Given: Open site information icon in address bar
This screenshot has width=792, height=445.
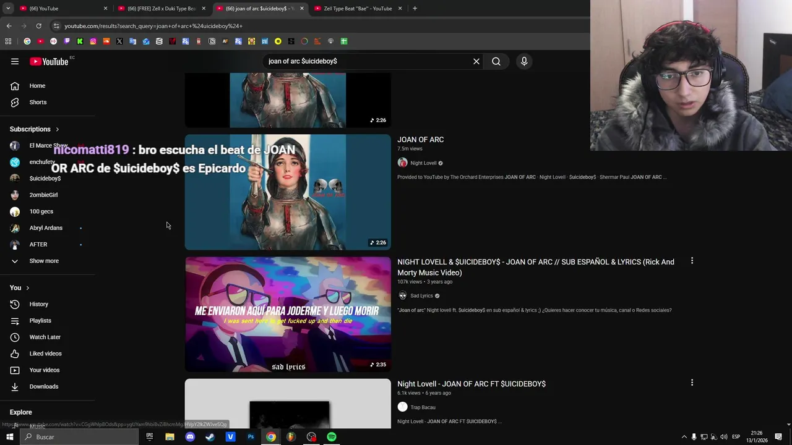Looking at the screenshot, I should pyautogui.click(x=56, y=26).
